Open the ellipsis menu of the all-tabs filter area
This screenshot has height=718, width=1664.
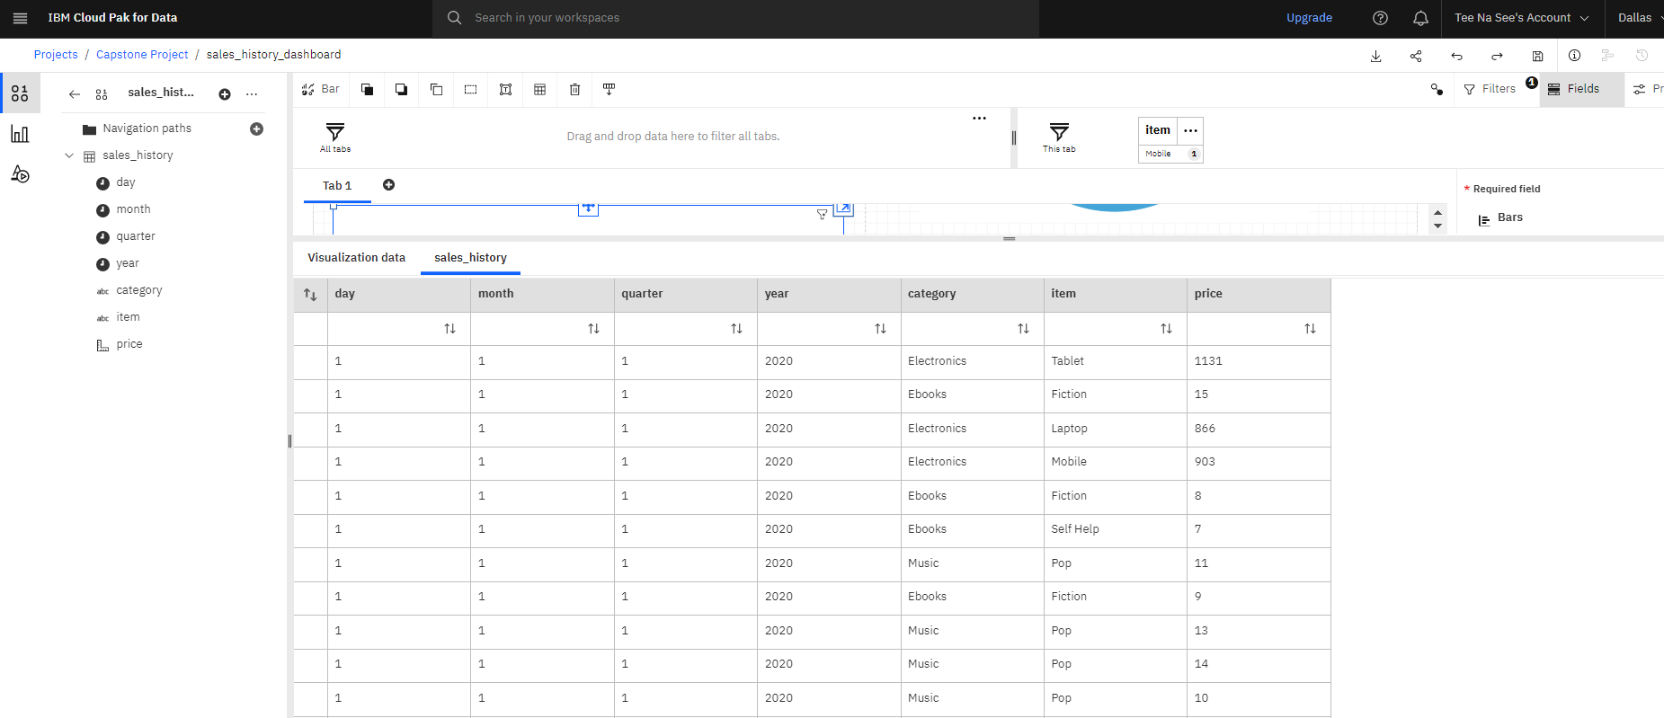pyautogui.click(x=979, y=118)
